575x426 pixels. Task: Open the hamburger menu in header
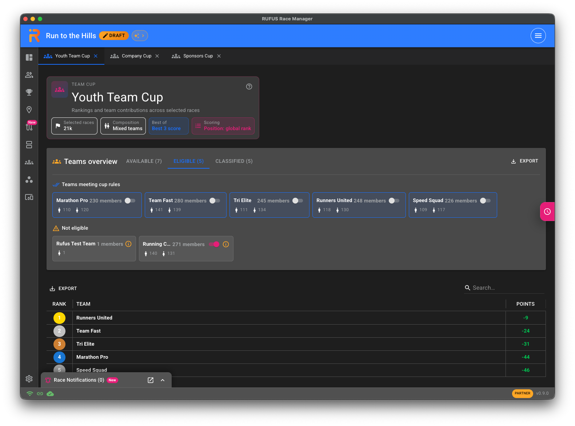click(538, 36)
